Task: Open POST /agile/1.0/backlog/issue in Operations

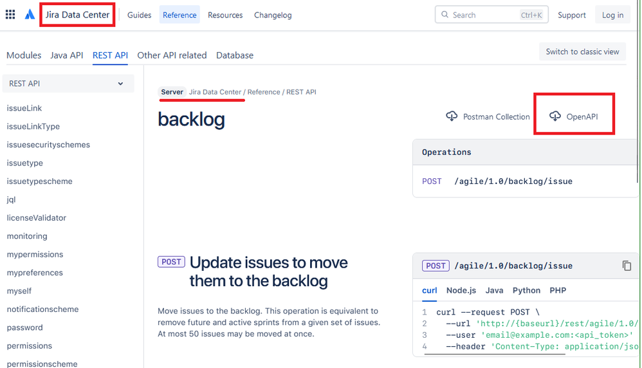Action: click(x=497, y=181)
